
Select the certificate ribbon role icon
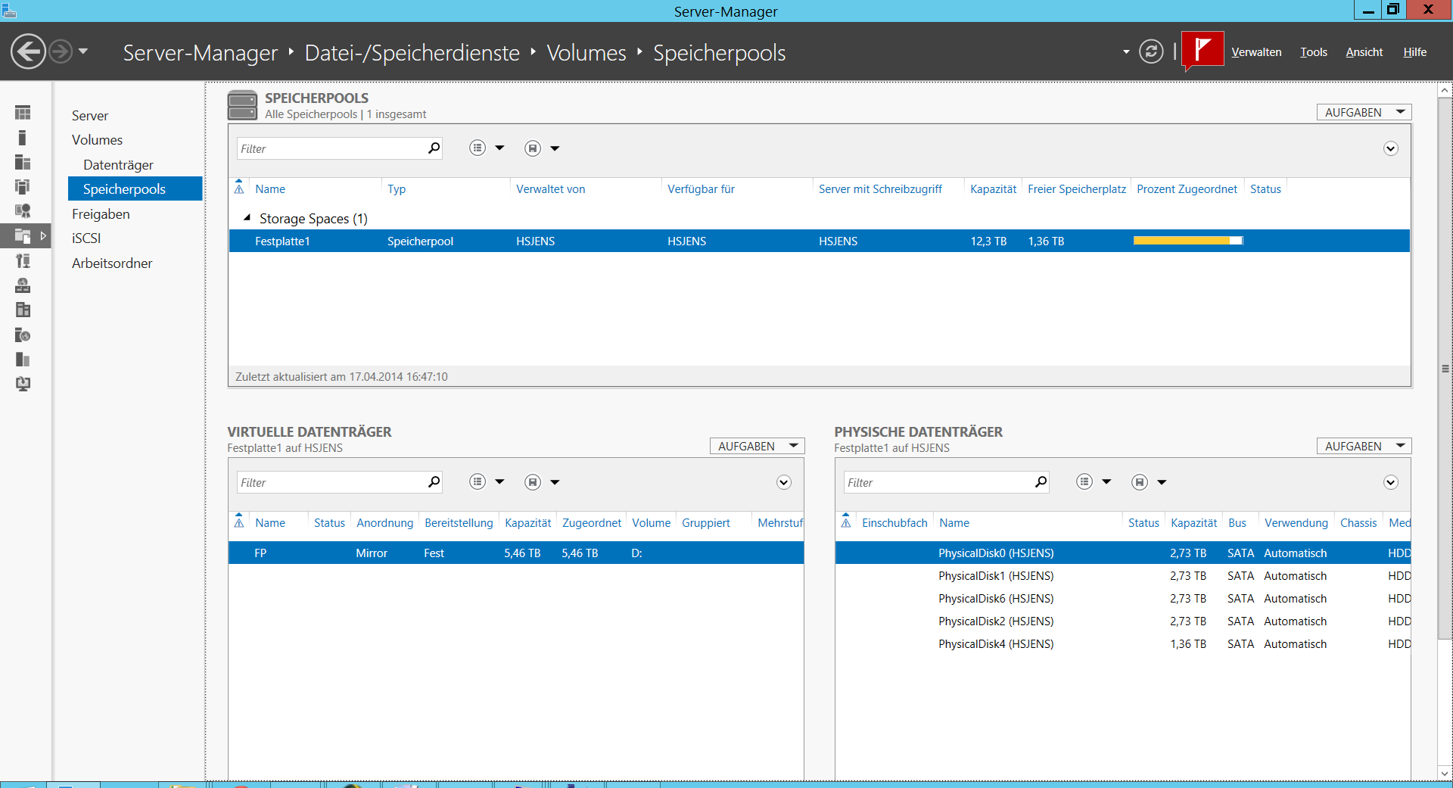click(x=23, y=211)
